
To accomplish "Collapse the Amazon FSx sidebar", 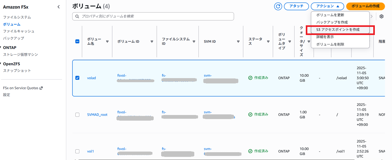I will click(x=59, y=7).
